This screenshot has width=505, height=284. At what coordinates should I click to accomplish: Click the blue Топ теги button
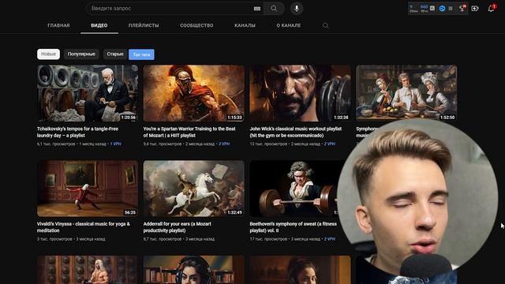click(141, 54)
